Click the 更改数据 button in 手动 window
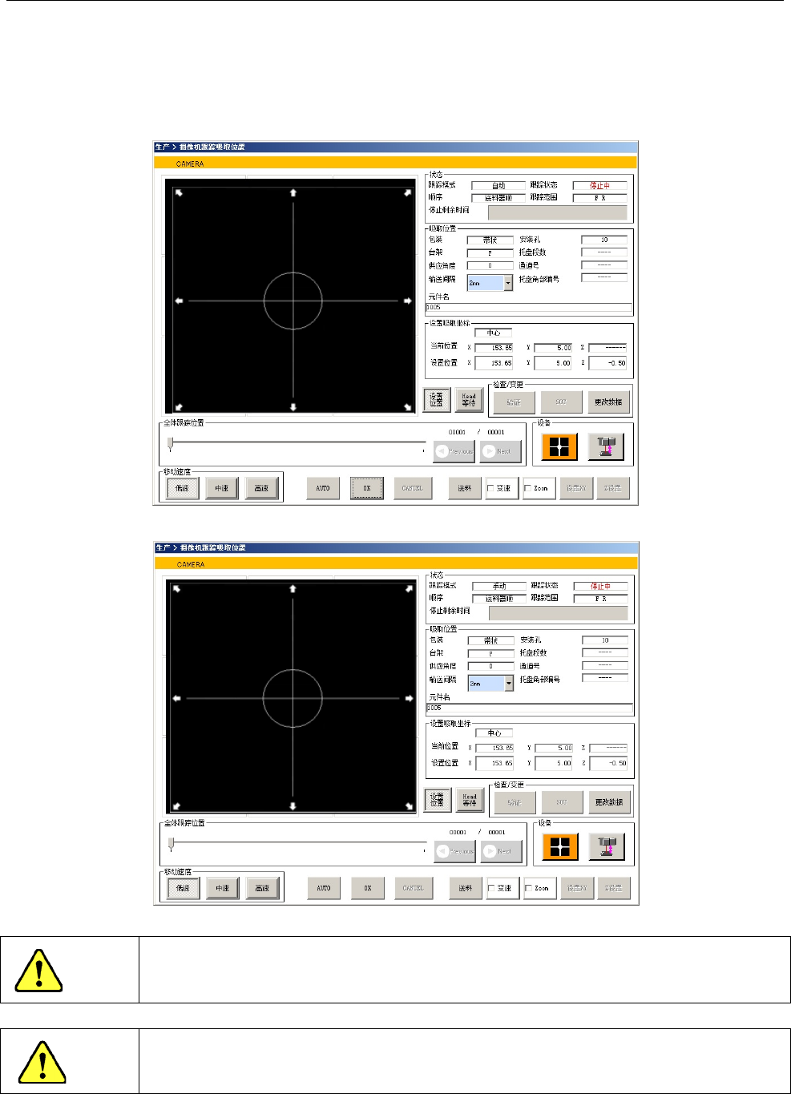The width and height of the screenshot is (791, 1094). tap(609, 802)
